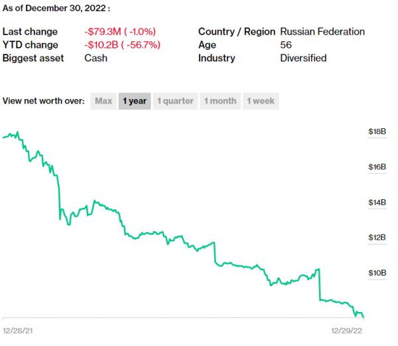Click the $14B y-axis label

pyautogui.click(x=377, y=202)
